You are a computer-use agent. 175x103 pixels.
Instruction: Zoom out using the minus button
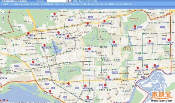point(3,22)
